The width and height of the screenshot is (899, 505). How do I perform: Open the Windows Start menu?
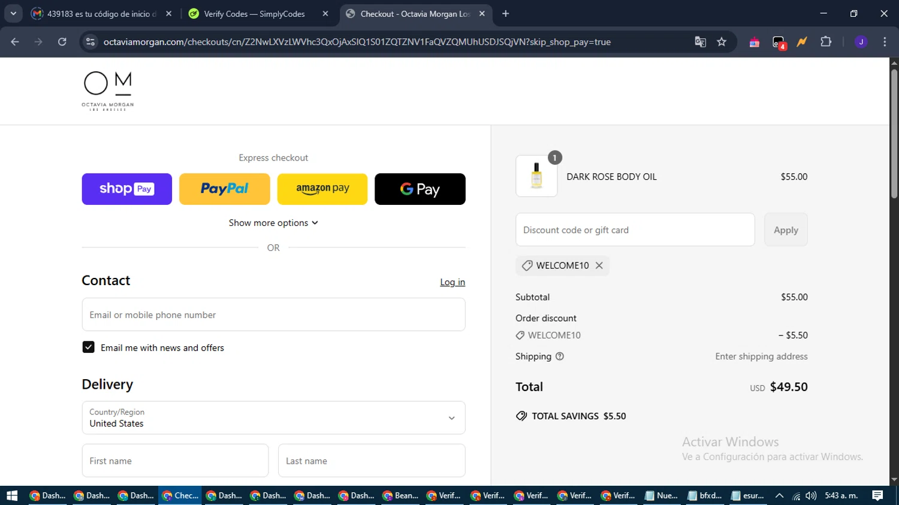[12, 495]
